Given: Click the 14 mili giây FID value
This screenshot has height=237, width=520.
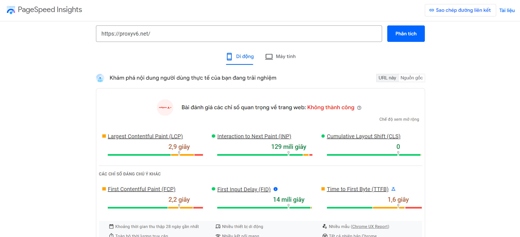Looking at the screenshot, I should pyautogui.click(x=289, y=200).
